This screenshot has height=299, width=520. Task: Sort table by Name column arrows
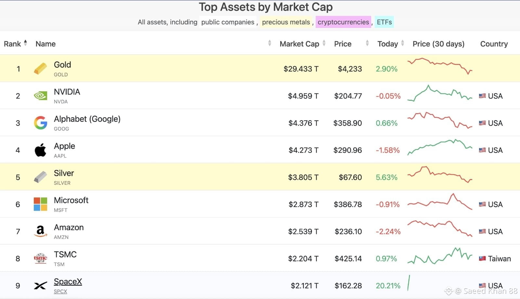pyautogui.click(x=269, y=43)
